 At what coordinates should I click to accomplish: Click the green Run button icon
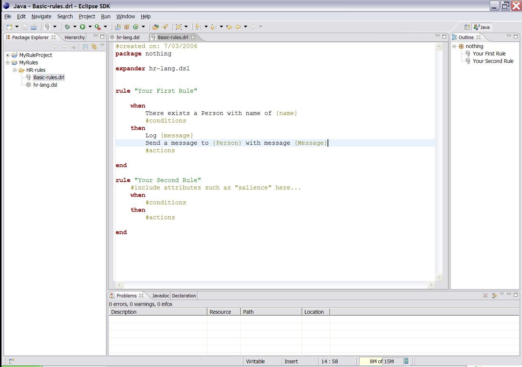[83, 27]
